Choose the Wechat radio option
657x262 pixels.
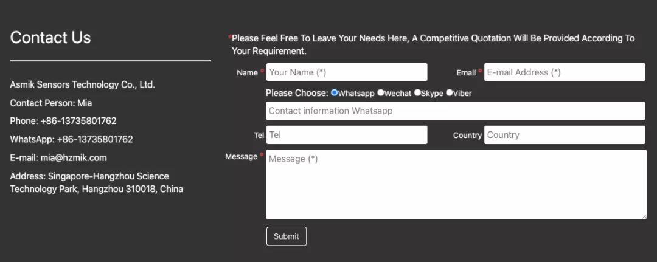coord(381,93)
